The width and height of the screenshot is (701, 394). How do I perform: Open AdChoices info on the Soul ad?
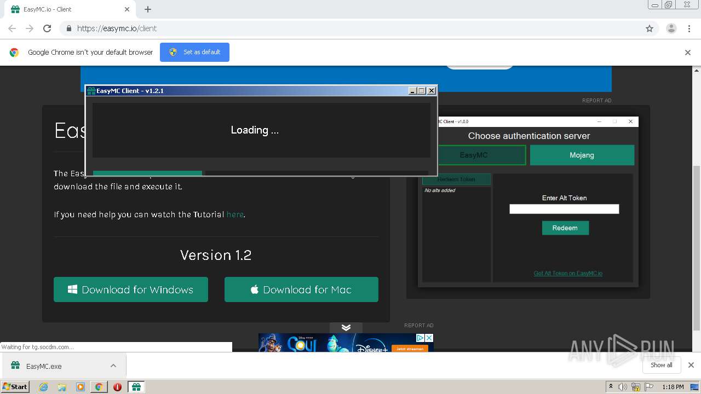point(421,338)
